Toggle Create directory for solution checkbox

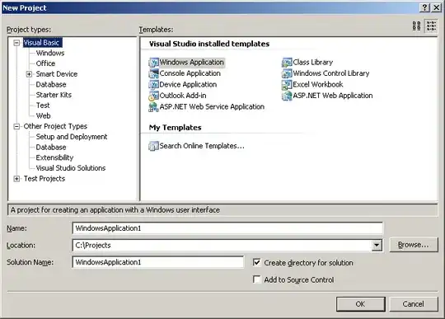pos(256,262)
